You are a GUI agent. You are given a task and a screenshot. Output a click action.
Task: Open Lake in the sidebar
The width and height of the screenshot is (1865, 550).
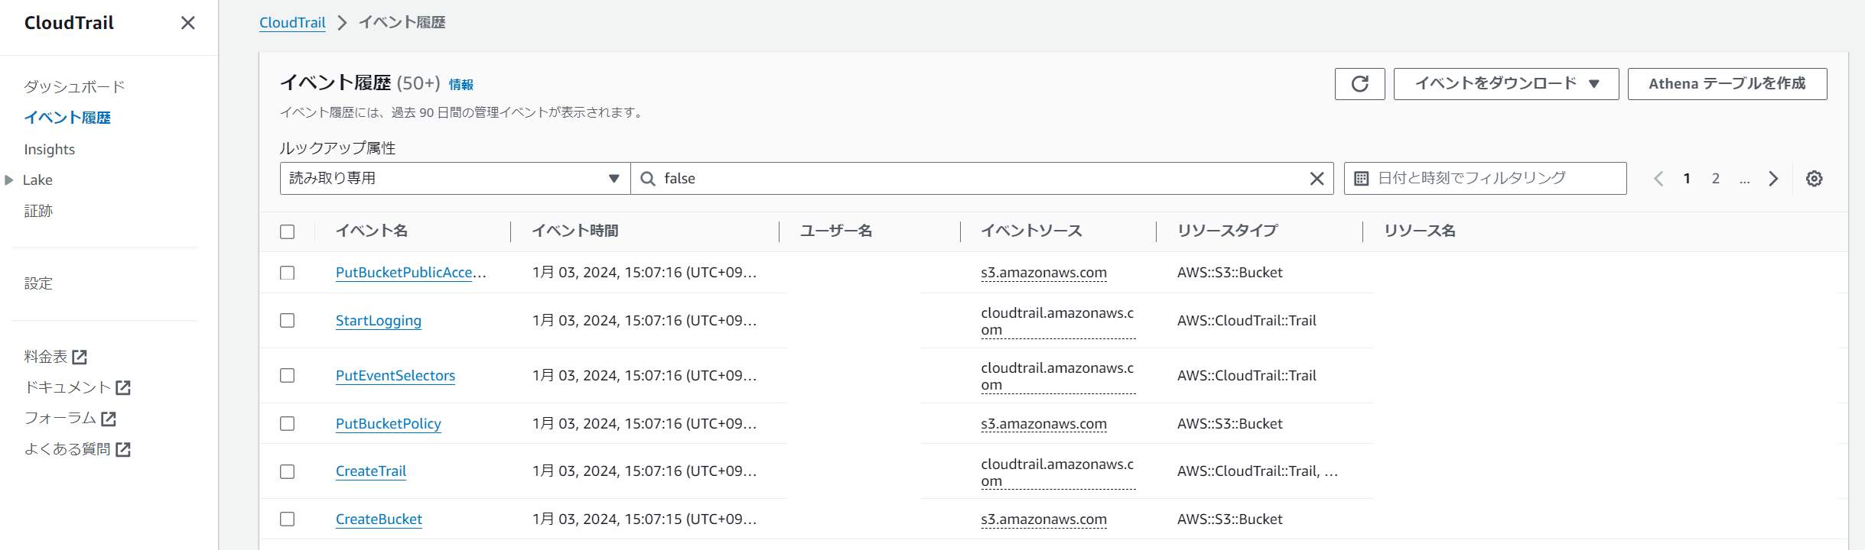pyautogui.click(x=37, y=180)
